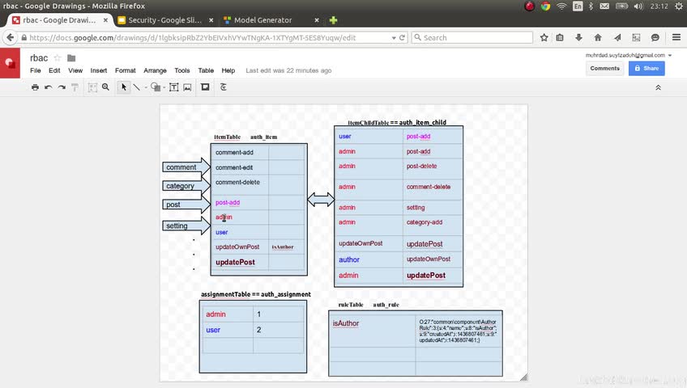Click the Insert comment icon
687x388 pixels.
click(x=205, y=87)
